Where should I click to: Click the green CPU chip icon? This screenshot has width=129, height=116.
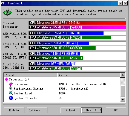point(7,12)
